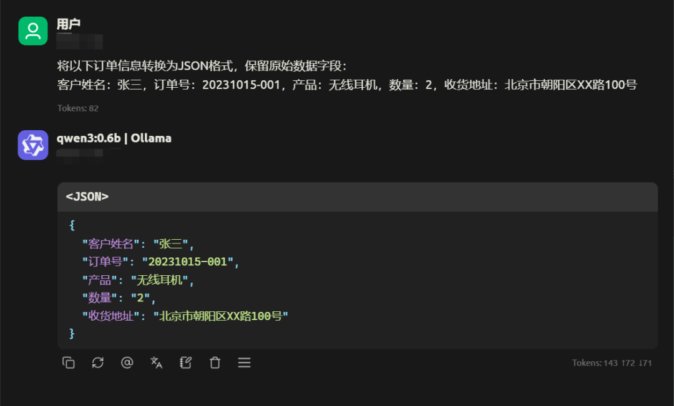The image size is (674, 406).
Task: Translate the message with the translate icon
Action: 157,362
